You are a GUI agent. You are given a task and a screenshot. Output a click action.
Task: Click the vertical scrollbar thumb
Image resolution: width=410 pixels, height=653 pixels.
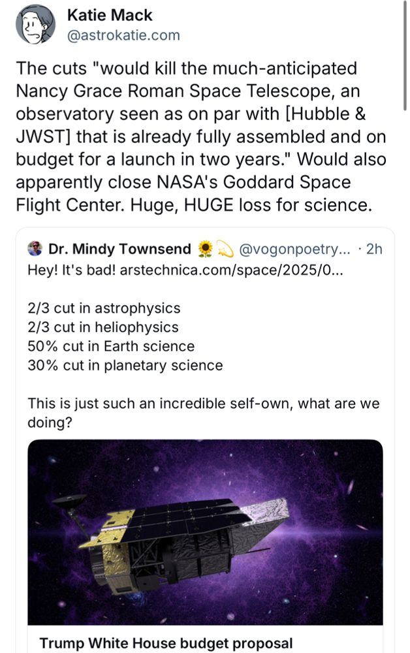click(x=405, y=56)
